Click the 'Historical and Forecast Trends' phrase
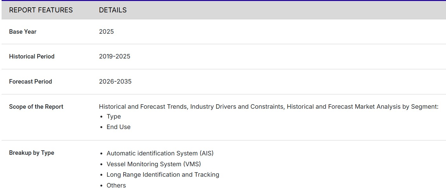 [x=143, y=107]
